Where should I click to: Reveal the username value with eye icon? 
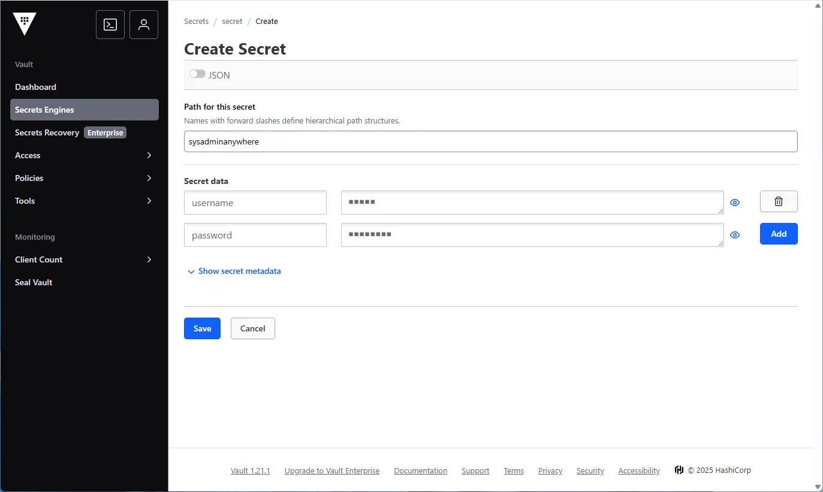coord(735,203)
